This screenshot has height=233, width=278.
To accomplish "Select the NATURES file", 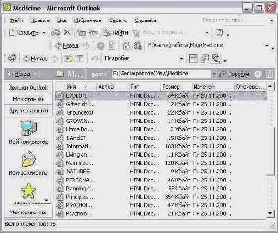I will (78, 172).
